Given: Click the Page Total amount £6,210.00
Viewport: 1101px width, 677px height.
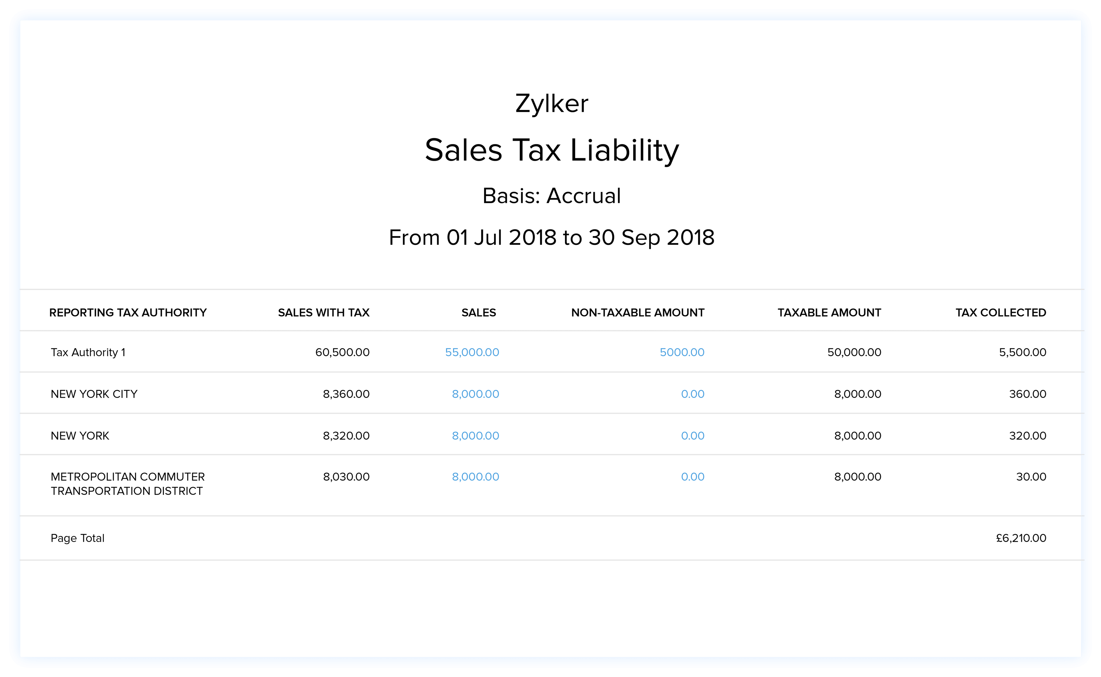Looking at the screenshot, I should [1021, 538].
